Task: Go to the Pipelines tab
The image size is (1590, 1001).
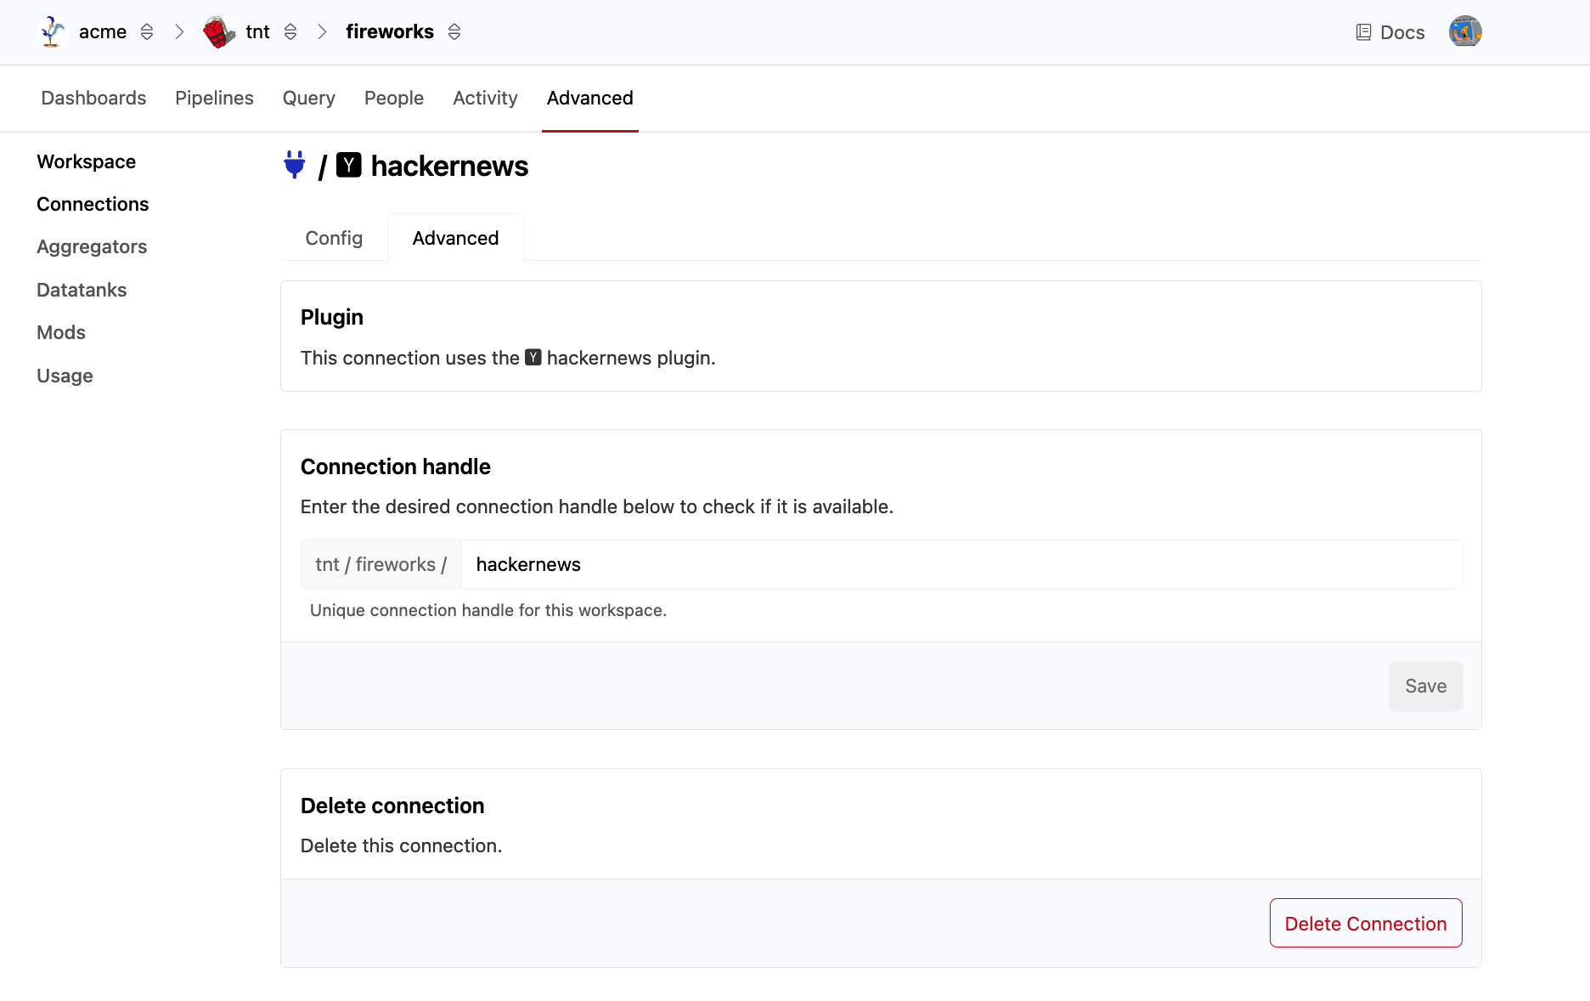Action: tap(214, 98)
